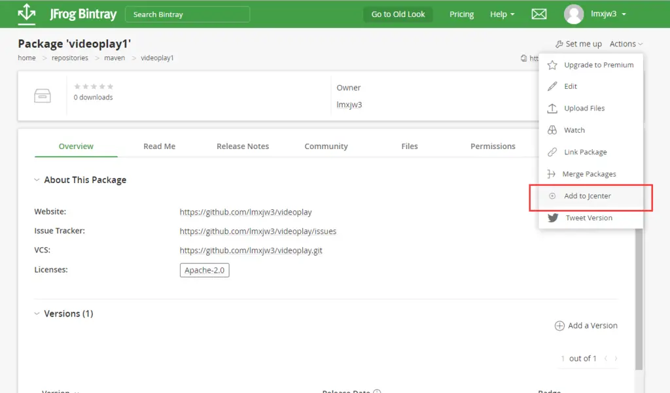Open the Community tab
The image size is (670, 393).
pos(326,146)
